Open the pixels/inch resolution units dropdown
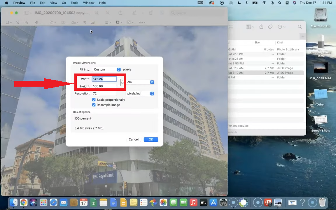336x210 pixels. (x=140, y=93)
